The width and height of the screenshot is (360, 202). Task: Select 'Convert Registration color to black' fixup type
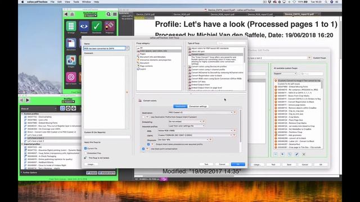(206, 76)
